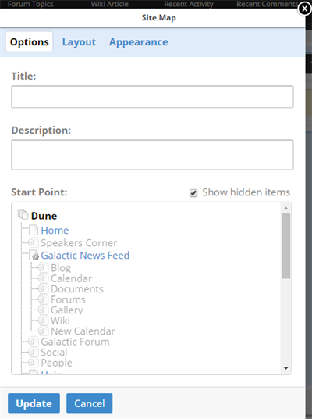
Task: Open the Appearance tab
Action: (x=139, y=42)
